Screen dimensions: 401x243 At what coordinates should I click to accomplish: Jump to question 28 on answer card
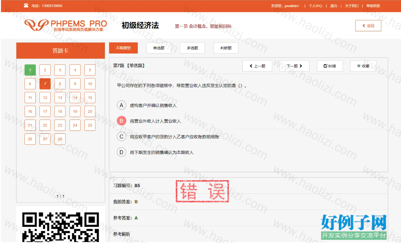[x=60, y=139]
